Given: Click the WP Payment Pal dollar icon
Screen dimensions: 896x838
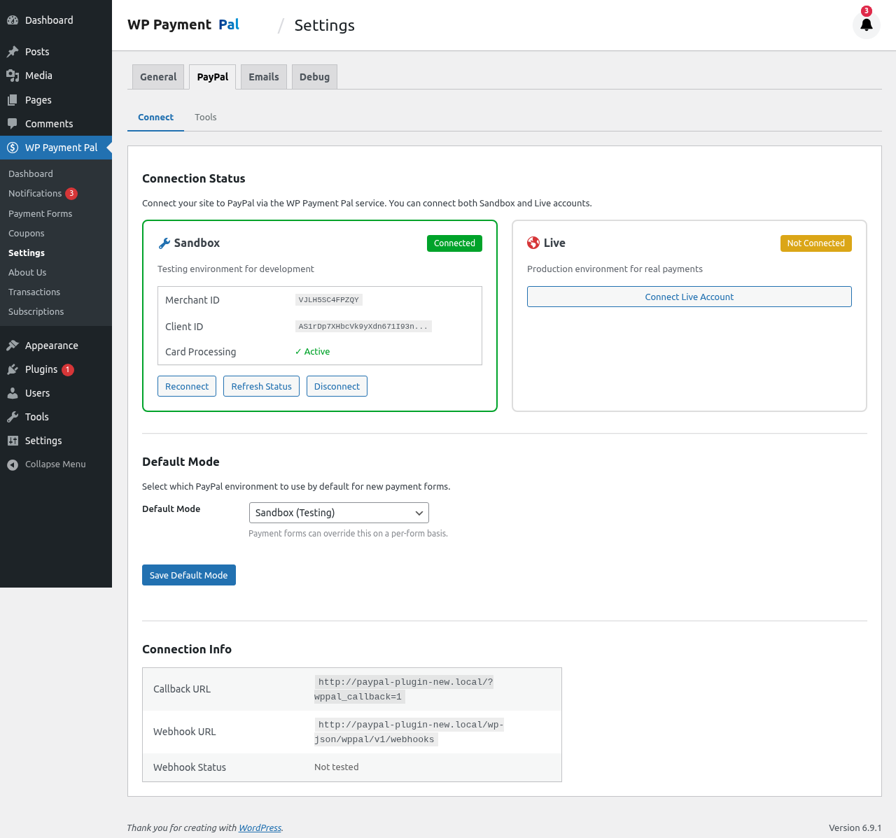Looking at the screenshot, I should 12,148.
